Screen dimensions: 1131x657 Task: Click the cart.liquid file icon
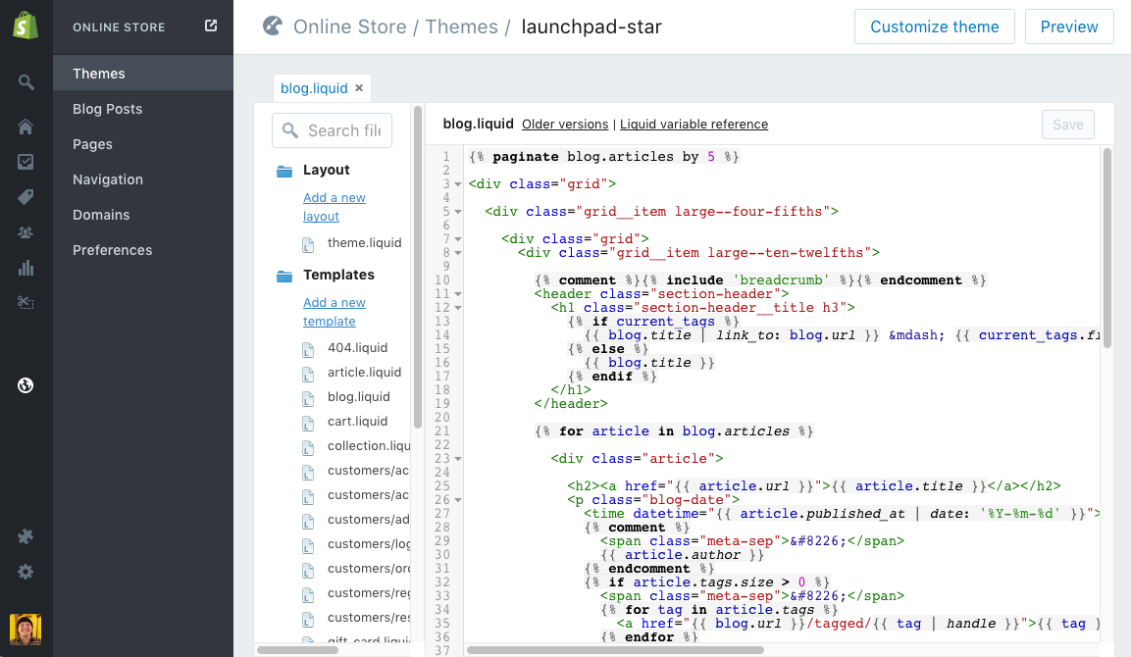coord(308,424)
